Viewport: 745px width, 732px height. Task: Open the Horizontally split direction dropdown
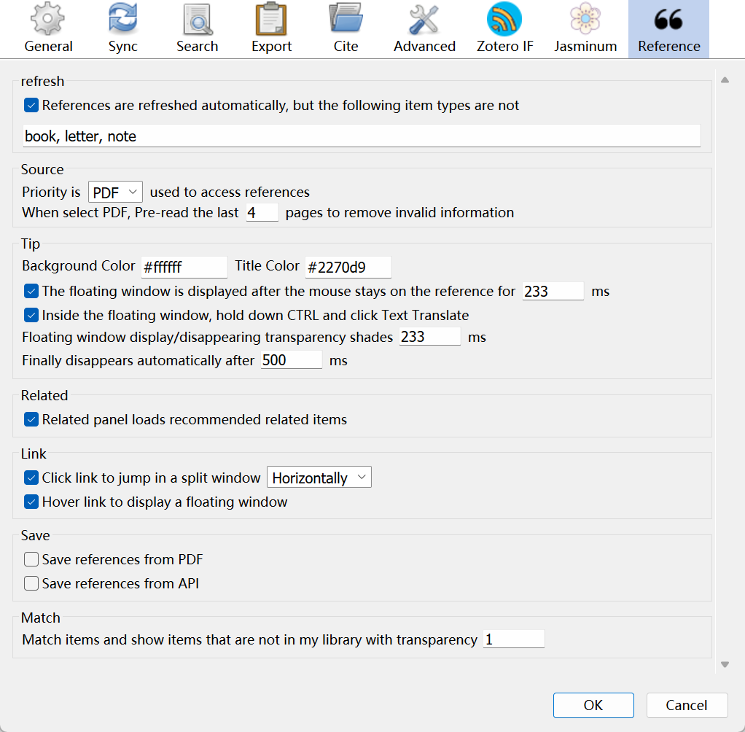point(319,478)
